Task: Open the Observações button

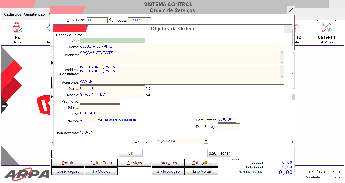Action: 68,171
